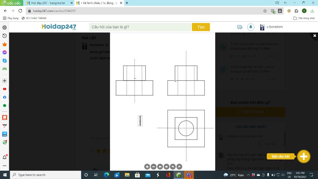
Task: Open the 29°C Rain weather widget
Action: (234, 175)
